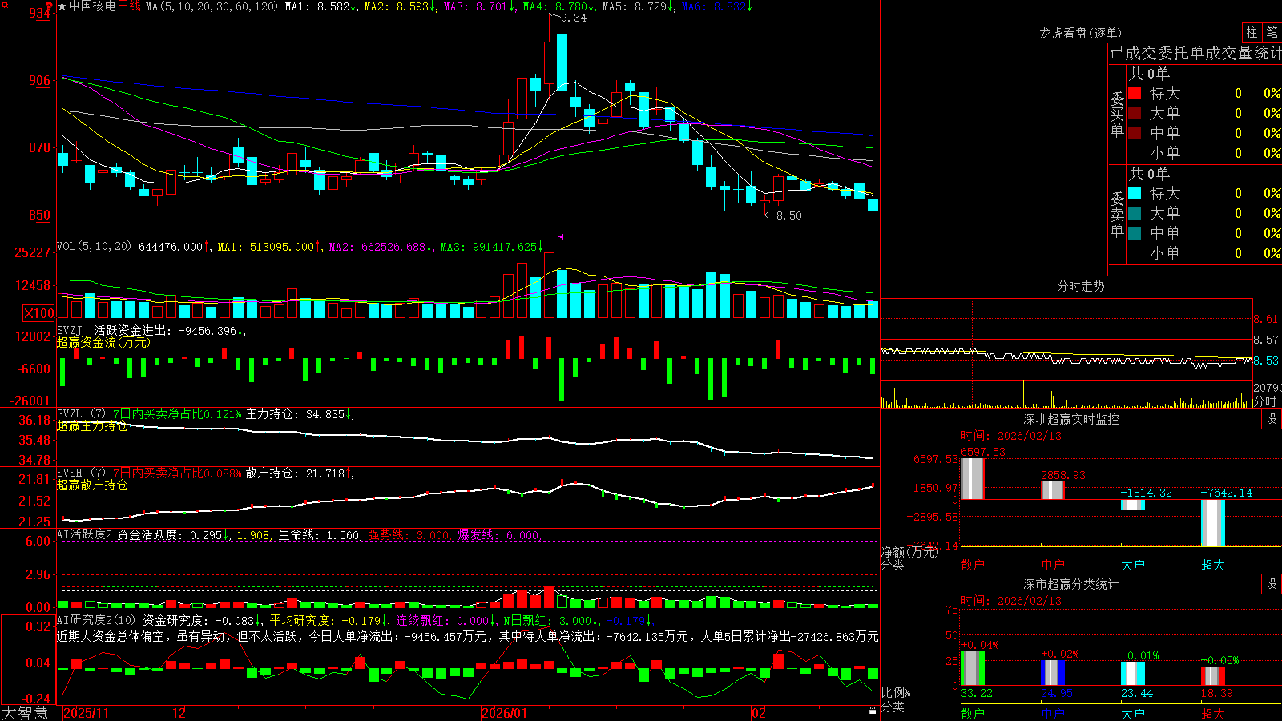The height and width of the screenshot is (721, 1282).
Task: Click the 2026/01 date marker on time axis
Action: pyautogui.click(x=505, y=713)
